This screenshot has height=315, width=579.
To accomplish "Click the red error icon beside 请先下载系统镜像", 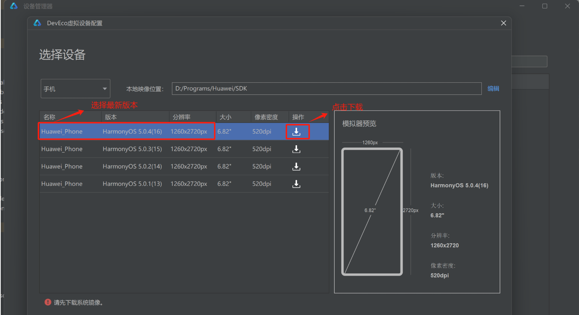I will 48,302.
